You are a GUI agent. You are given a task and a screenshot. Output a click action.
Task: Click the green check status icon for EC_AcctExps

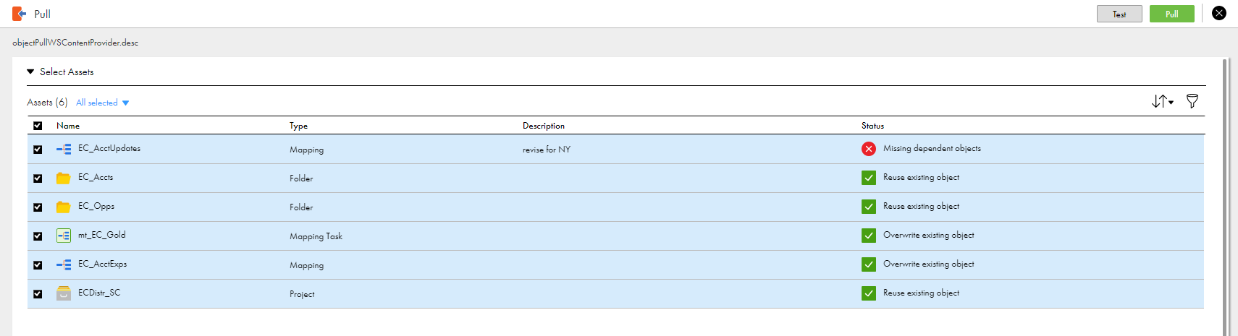(869, 264)
